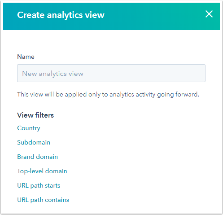Click the analytics activity notice text
Image resolution: width=223 pixels, height=215 pixels.
(108, 95)
